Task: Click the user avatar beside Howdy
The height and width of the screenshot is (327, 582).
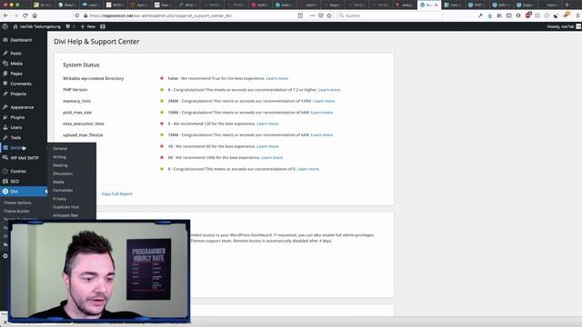Action: (578, 26)
